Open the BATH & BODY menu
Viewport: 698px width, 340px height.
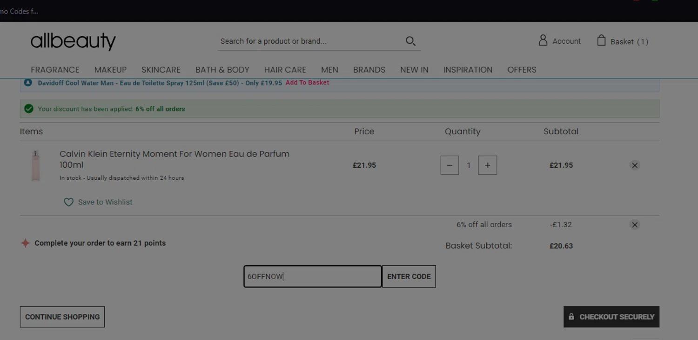[x=222, y=70]
